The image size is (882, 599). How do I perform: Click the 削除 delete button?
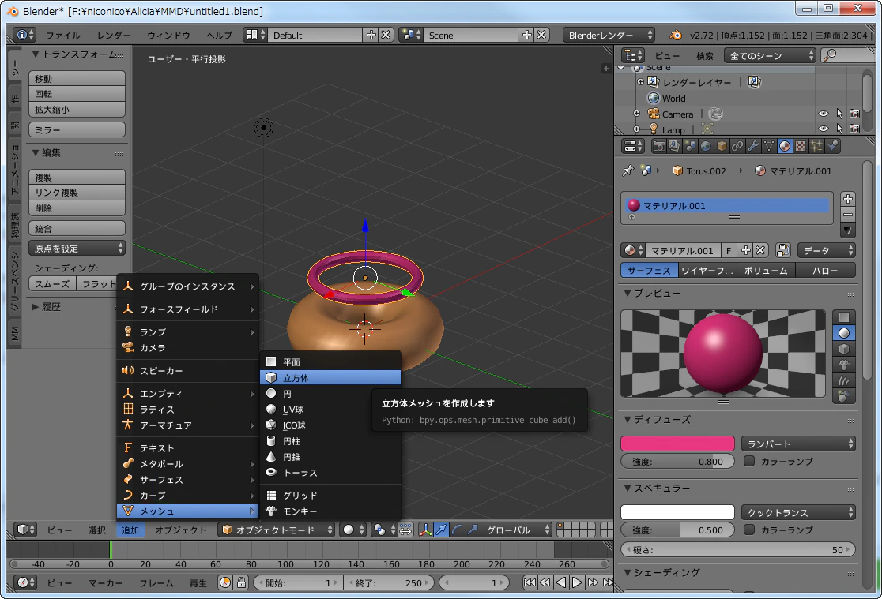pyautogui.click(x=77, y=208)
